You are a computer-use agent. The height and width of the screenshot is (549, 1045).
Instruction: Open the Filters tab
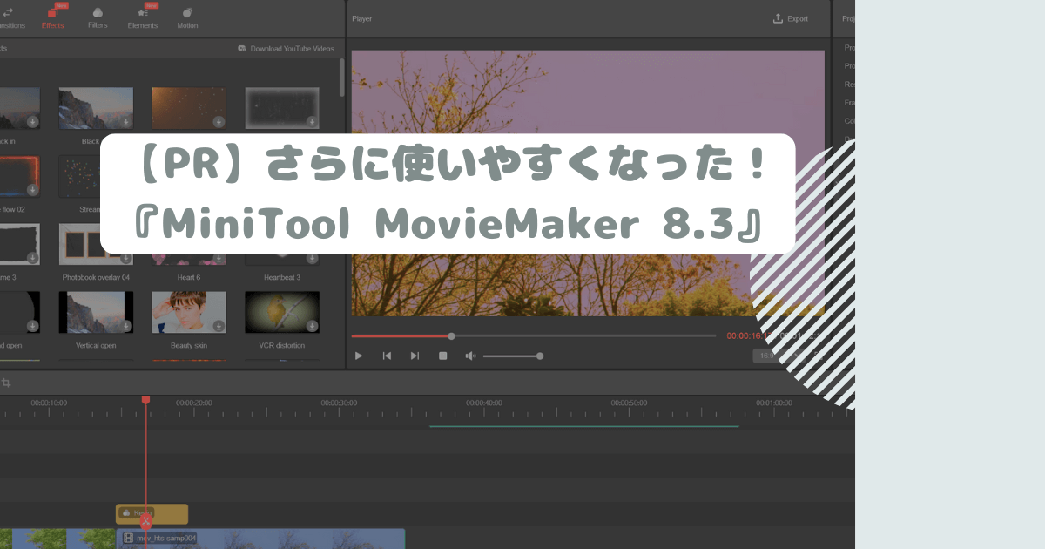point(98,17)
